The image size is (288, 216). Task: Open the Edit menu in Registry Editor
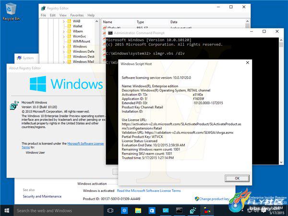tap(52, 15)
